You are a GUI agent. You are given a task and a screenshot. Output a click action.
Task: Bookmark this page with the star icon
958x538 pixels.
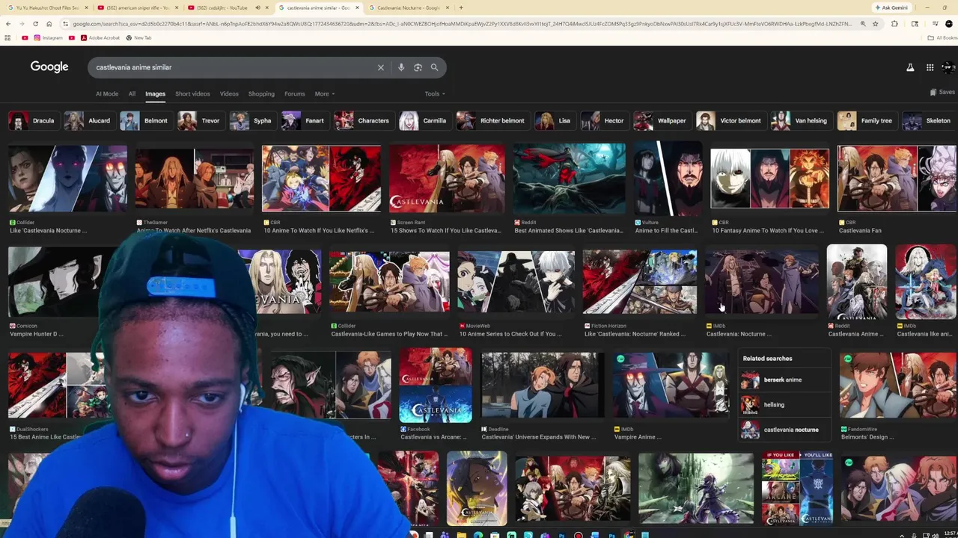tap(875, 24)
